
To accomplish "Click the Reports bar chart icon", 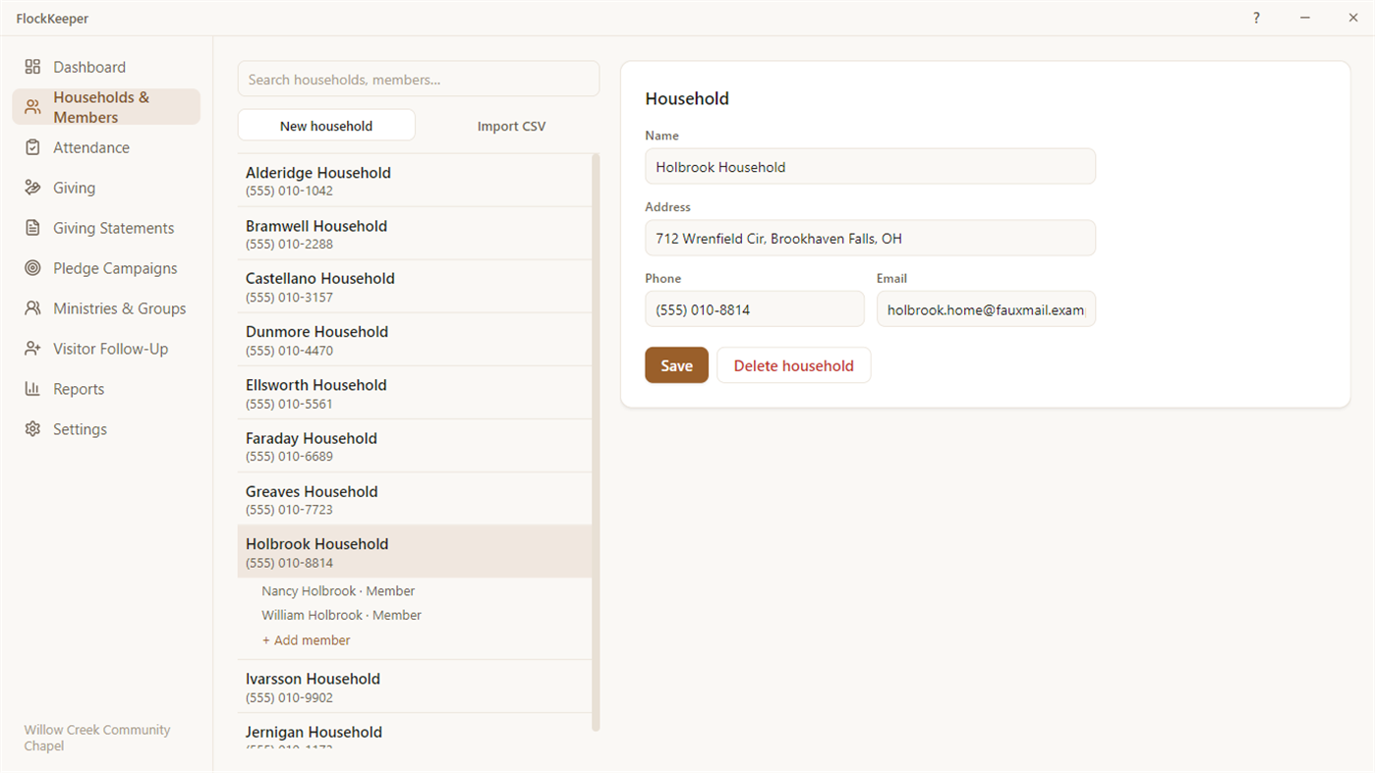I will tap(32, 389).
